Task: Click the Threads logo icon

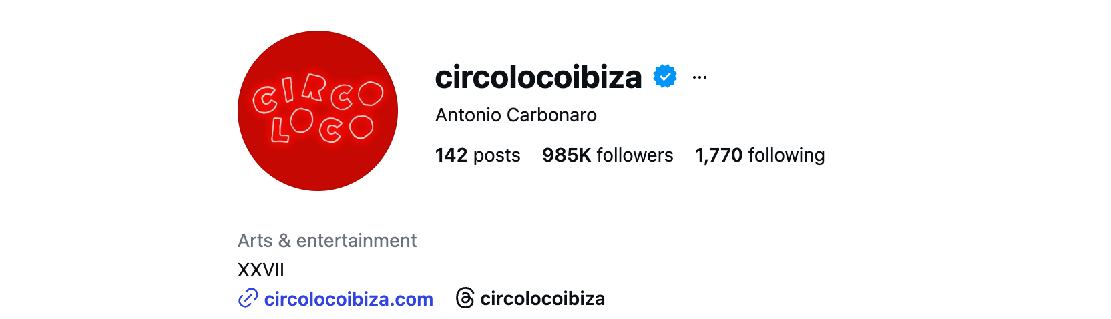Action: click(x=465, y=298)
